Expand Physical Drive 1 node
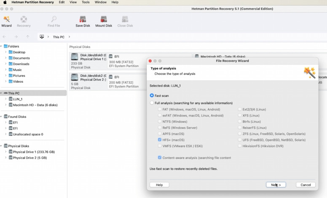The height and width of the screenshot is (198, 327). tap(5, 152)
